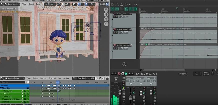Click the lock camera to view icon
Viewport: 218px width, 105px height.
tap(106, 24)
